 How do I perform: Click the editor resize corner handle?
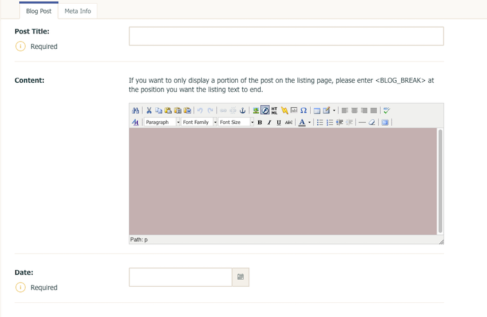[x=442, y=242]
